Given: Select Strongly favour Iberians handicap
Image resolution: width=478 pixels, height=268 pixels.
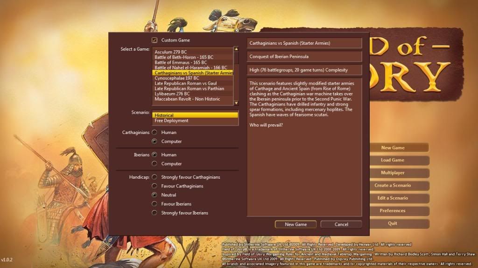Looking at the screenshot, I should pos(155,213).
